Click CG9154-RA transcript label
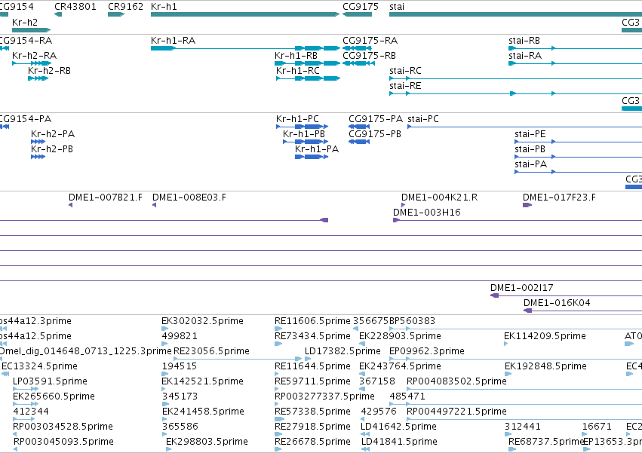Screen dimensions: 642x453 pyautogui.click(x=26, y=41)
